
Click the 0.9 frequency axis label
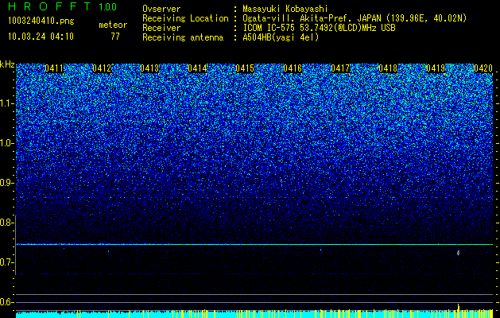pyautogui.click(x=6, y=183)
